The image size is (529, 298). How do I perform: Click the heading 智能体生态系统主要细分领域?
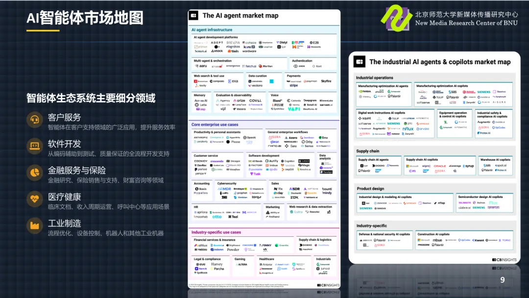point(91,98)
